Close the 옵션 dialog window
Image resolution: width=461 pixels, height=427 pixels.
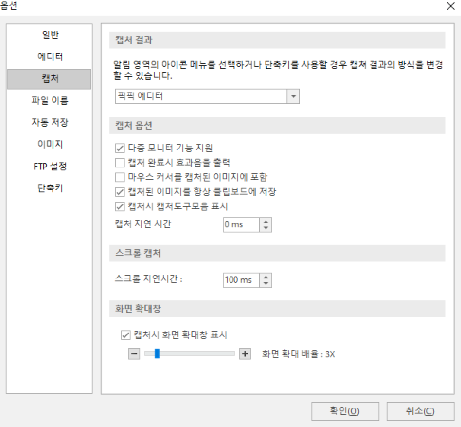pos(450,6)
